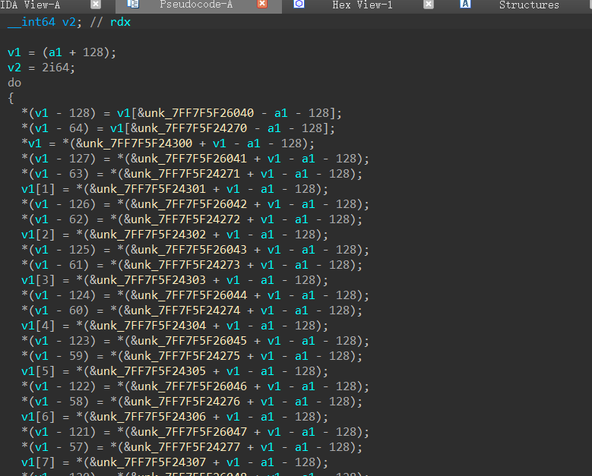Close the Hex View-1 tab
The height and width of the screenshot is (476, 592).
coord(429,5)
